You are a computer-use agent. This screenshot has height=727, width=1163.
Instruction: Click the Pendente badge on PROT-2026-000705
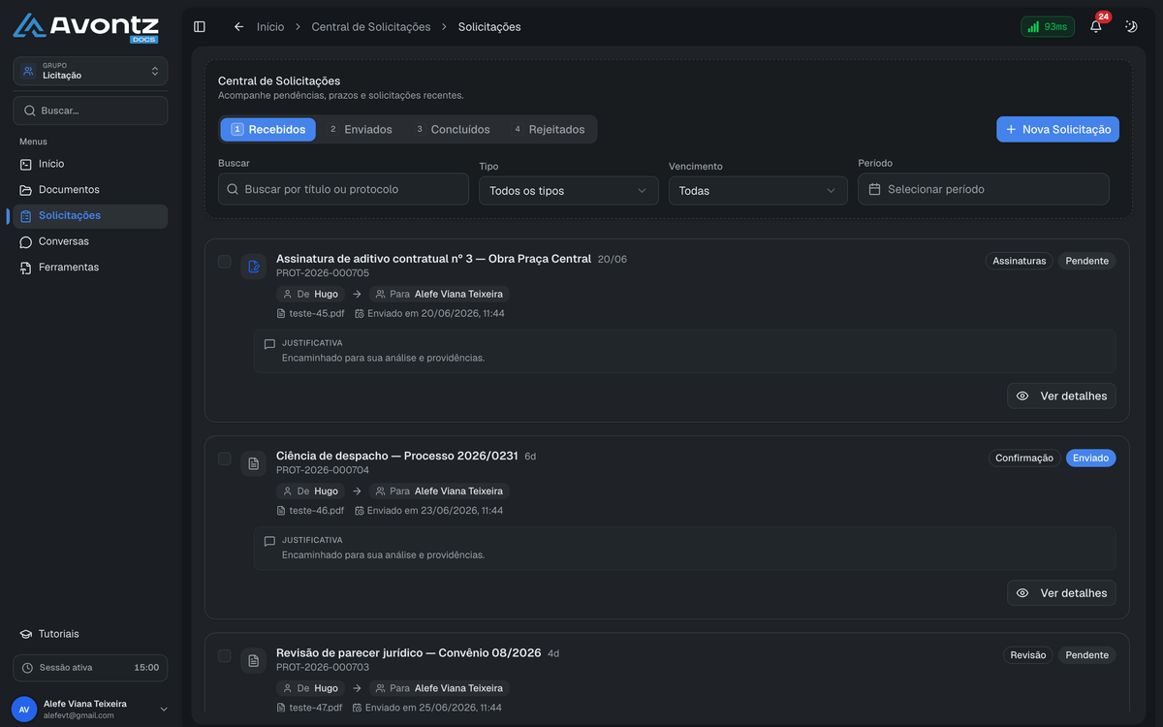click(1087, 261)
